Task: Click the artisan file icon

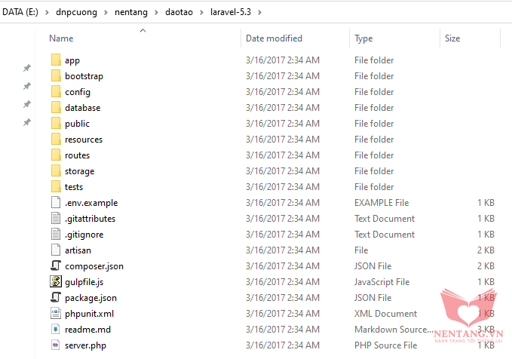Action: point(55,250)
